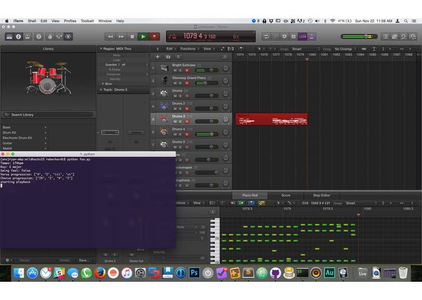Open the List Editors button

coord(386,36)
